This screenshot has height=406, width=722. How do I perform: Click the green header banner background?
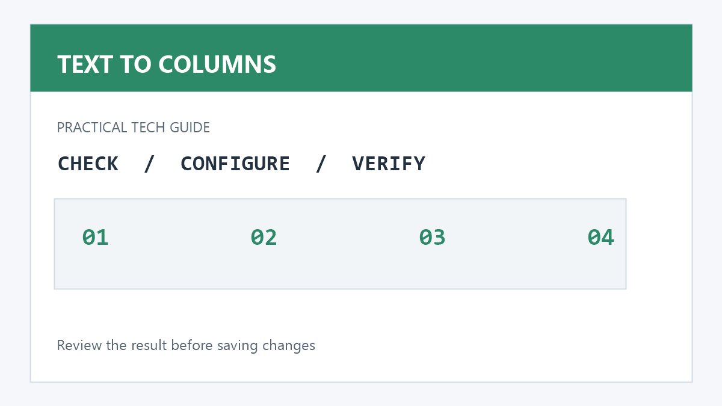(x=481, y=58)
